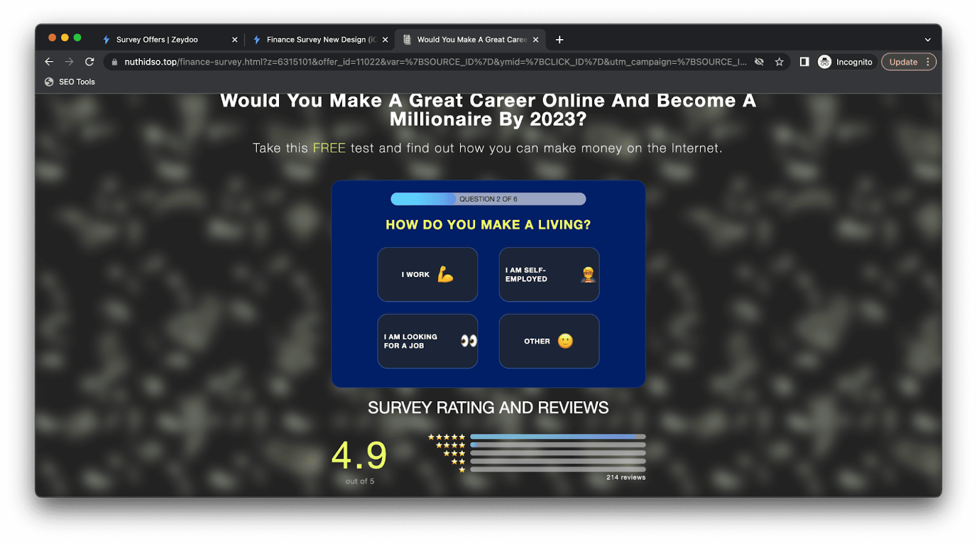Choose "I Am Self-Employed" answer

(549, 275)
